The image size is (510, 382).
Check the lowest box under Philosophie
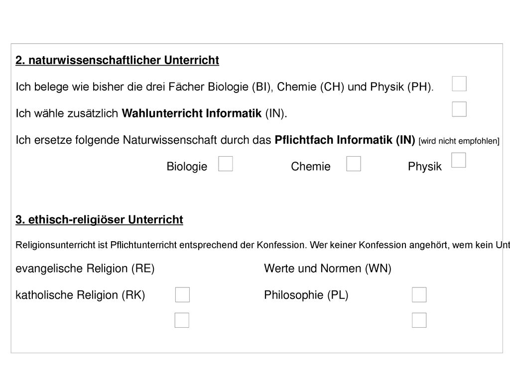tap(419, 320)
